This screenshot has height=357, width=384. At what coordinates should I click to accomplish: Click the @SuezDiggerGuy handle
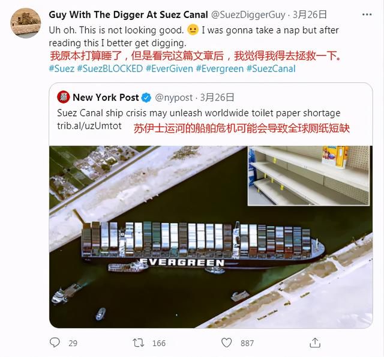pyautogui.click(x=248, y=14)
